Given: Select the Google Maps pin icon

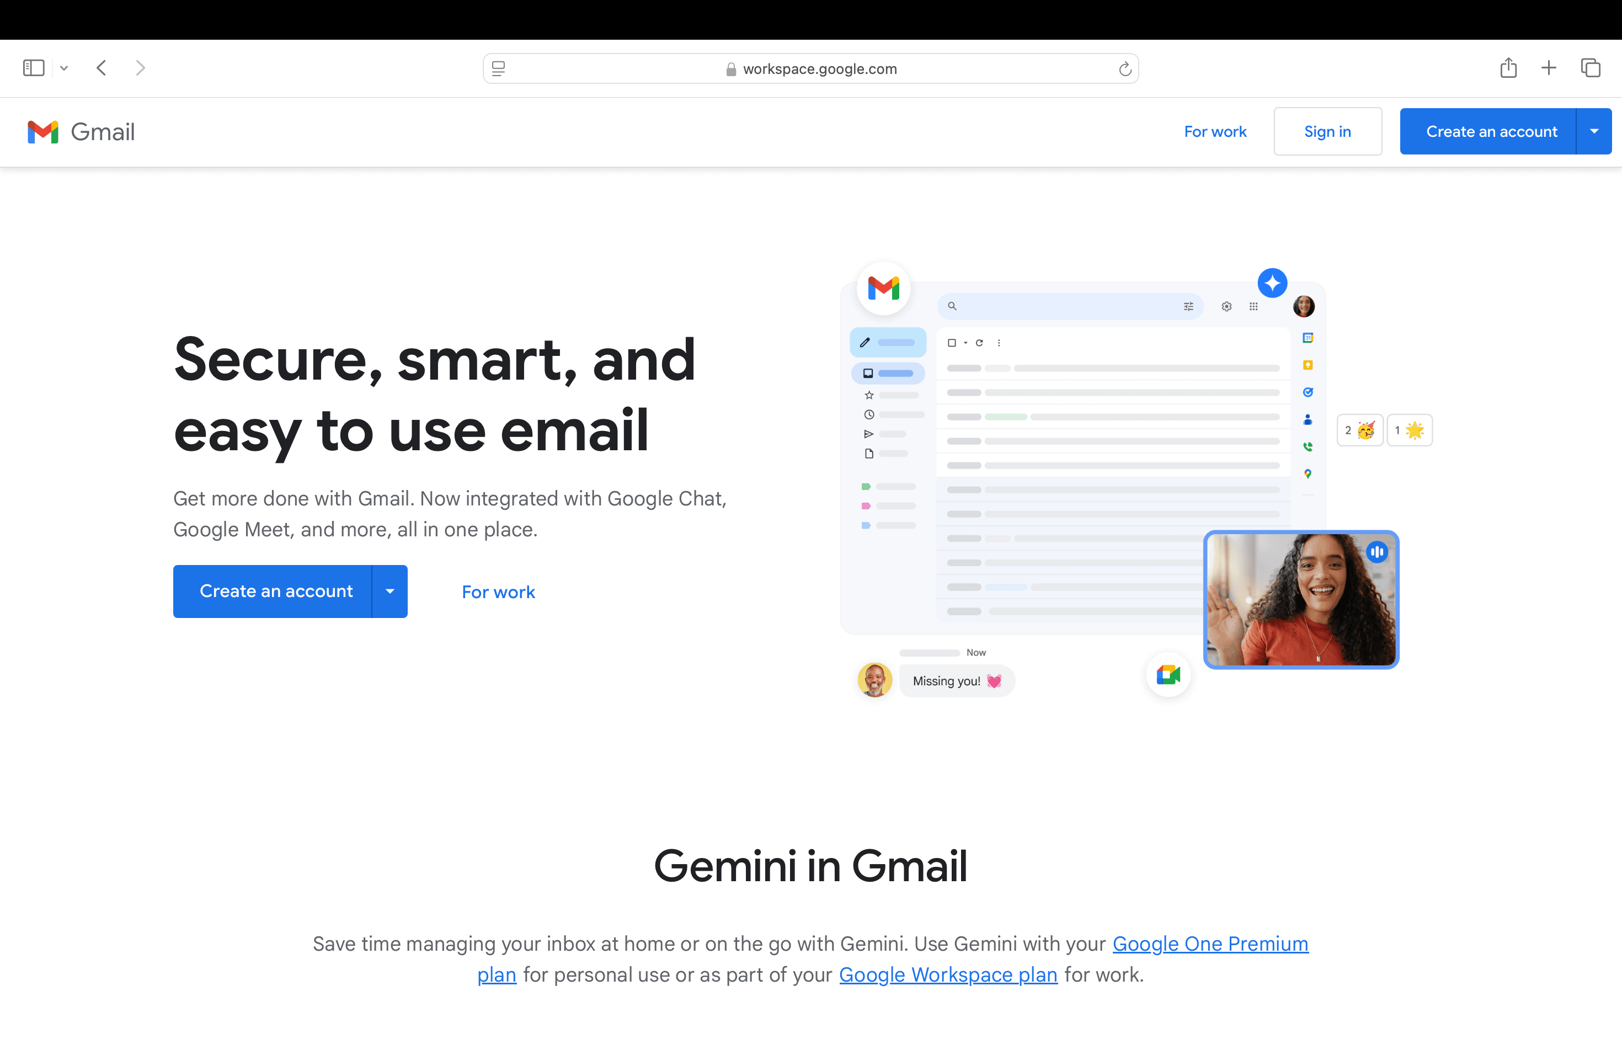Looking at the screenshot, I should pyautogui.click(x=1308, y=473).
